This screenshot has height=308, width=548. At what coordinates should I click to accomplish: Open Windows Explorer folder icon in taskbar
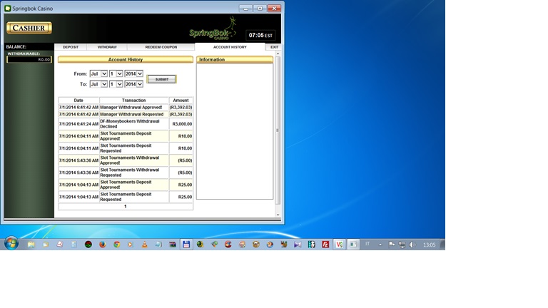click(x=31, y=245)
